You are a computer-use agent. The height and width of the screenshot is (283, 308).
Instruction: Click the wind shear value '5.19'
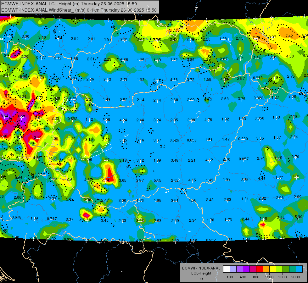293,117
